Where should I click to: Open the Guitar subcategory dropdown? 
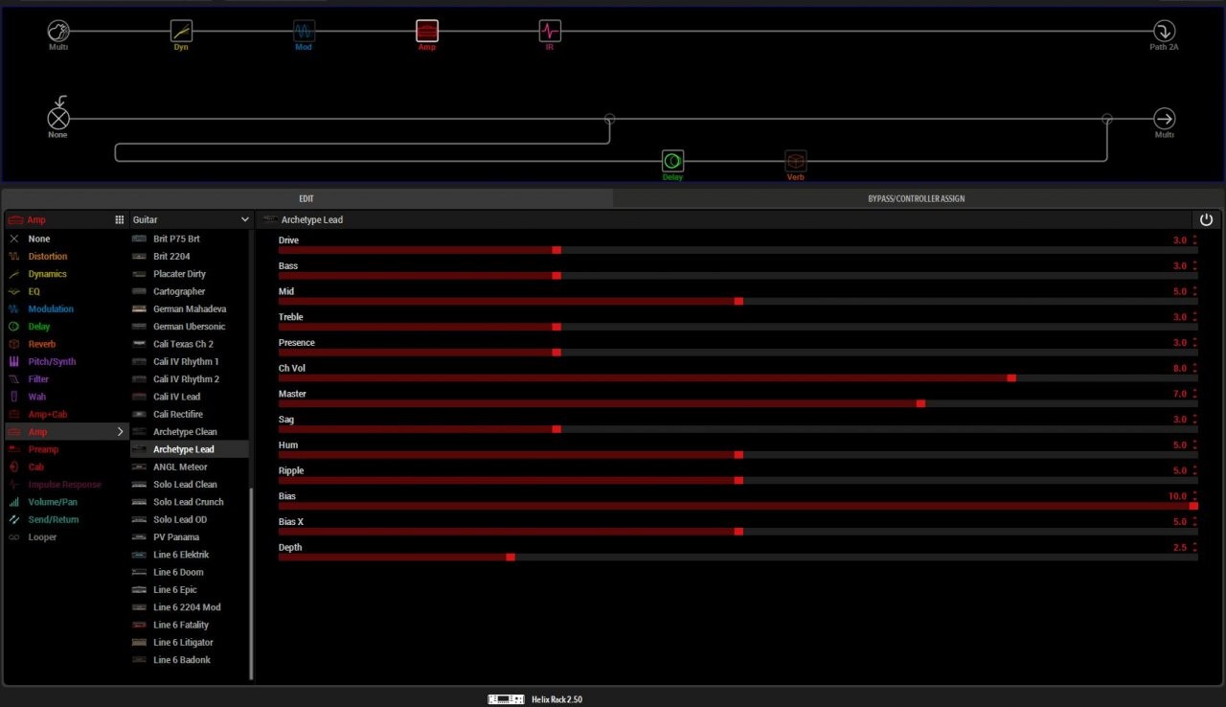coord(191,219)
